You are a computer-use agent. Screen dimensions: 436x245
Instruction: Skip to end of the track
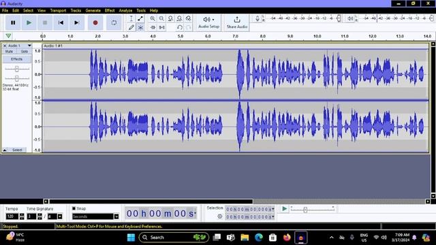[77, 22]
